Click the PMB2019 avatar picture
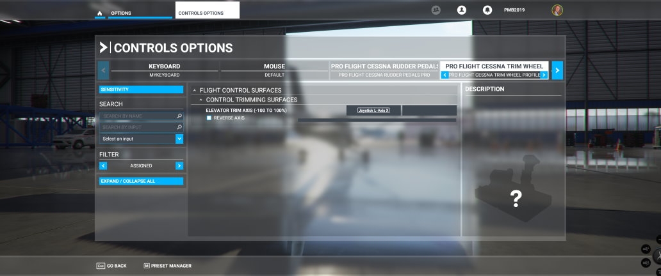Image resolution: width=661 pixels, height=276 pixels. coord(557,10)
